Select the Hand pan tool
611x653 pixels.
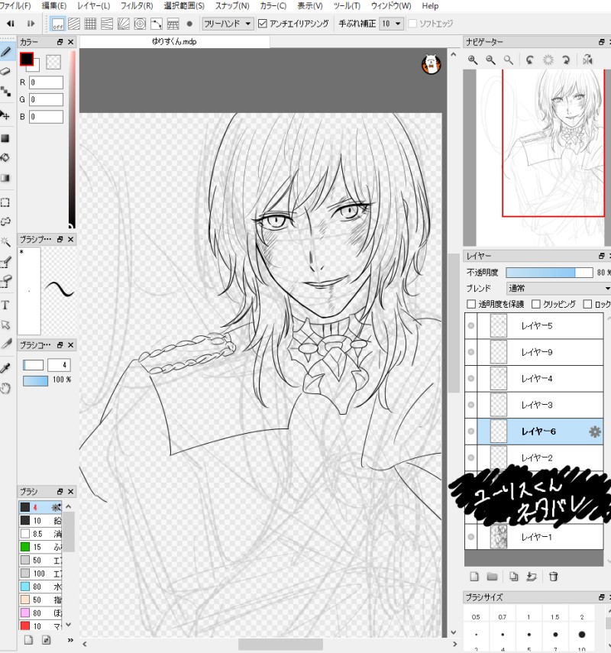[x=5, y=389]
